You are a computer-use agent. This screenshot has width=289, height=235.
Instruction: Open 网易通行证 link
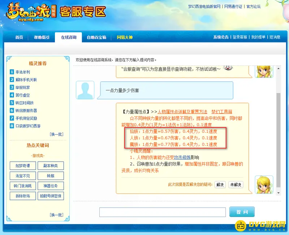tap(233, 6)
